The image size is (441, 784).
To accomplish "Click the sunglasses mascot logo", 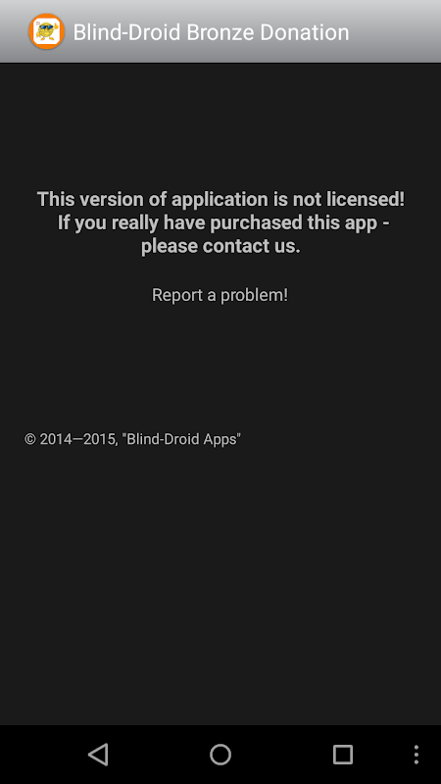I will (x=46, y=31).
